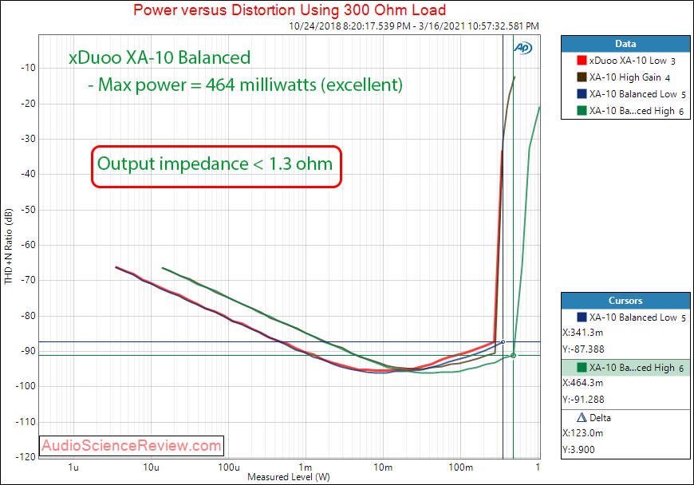The height and width of the screenshot is (485, 694).
Task: Click the Delta triangle icon in Cursors panel
Action: [x=582, y=417]
